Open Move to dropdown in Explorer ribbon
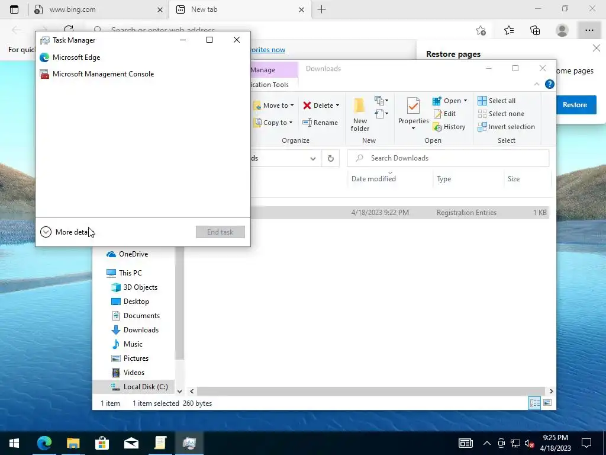Viewport: 606px width, 455px height. point(273,105)
